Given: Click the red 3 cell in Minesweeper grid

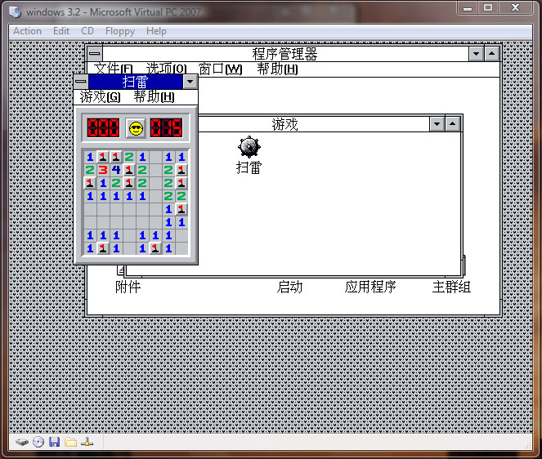Looking at the screenshot, I should [103, 170].
